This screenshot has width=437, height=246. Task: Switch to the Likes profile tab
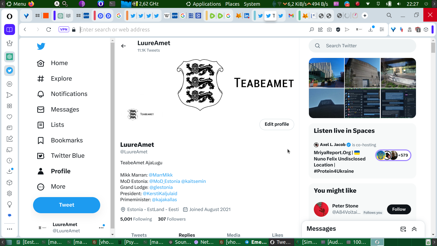tap(277, 235)
